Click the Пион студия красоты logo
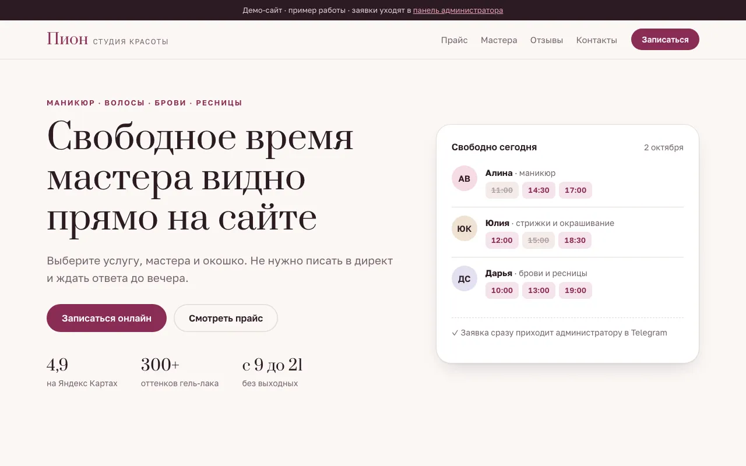The height and width of the screenshot is (466, 746). (107, 40)
